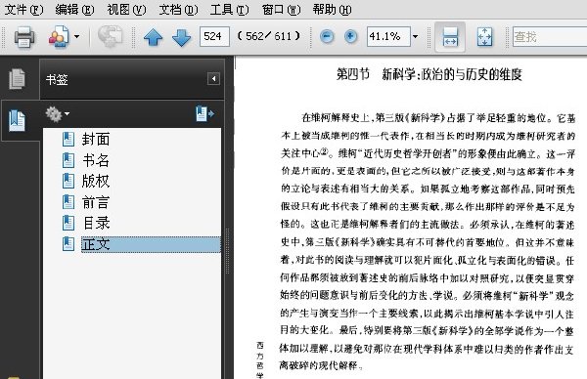The width and height of the screenshot is (587, 379).
Task: Open the 工具(T) menu
Action: coord(229,10)
